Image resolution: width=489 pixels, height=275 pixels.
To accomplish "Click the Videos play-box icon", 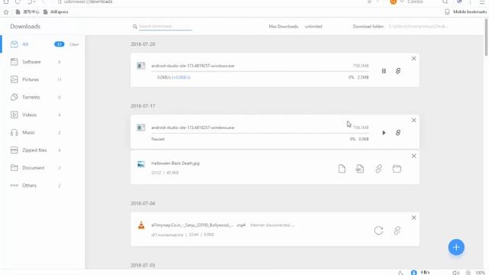I will [14, 115].
